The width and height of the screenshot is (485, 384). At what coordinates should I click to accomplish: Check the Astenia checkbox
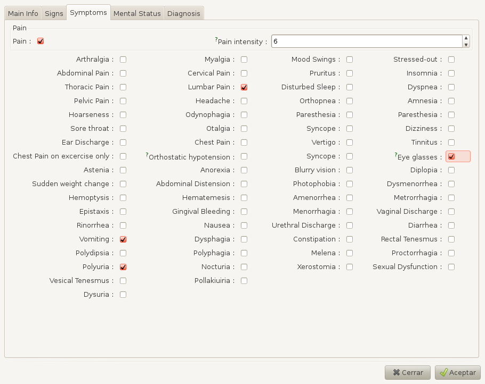click(x=123, y=170)
